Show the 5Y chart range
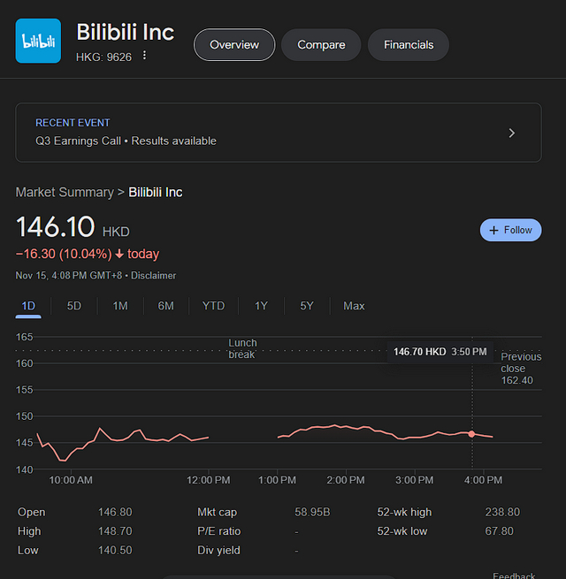Image resolution: width=566 pixels, height=579 pixels. click(307, 306)
